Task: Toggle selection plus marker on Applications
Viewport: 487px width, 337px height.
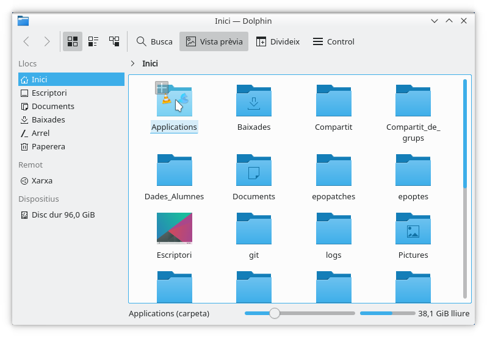Action: (x=162, y=88)
